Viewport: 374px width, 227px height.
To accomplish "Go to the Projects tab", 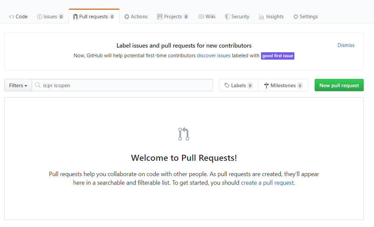I will coord(173,17).
